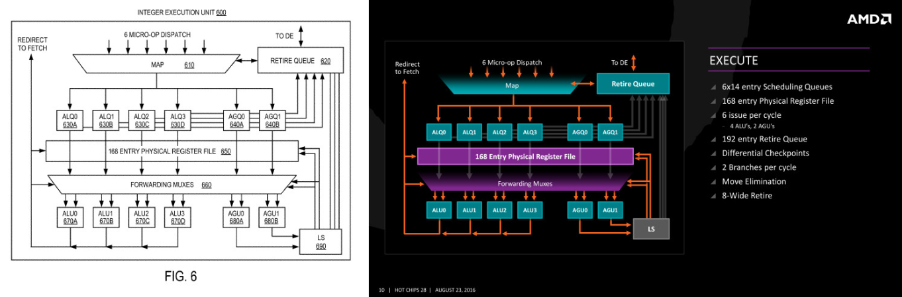Click the ALU2 670C box
The height and width of the screenshot is (297, 902).
pos(142,217)
